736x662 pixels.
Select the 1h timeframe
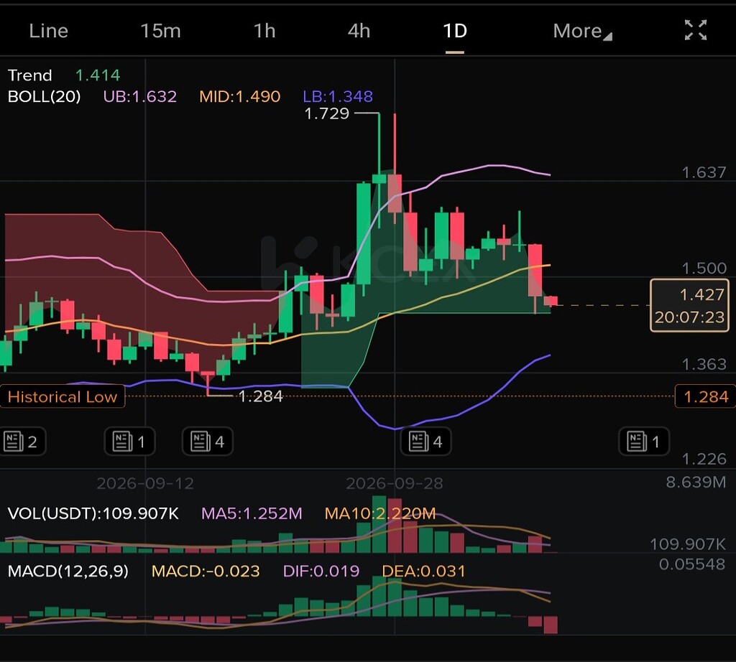[264, 31]
